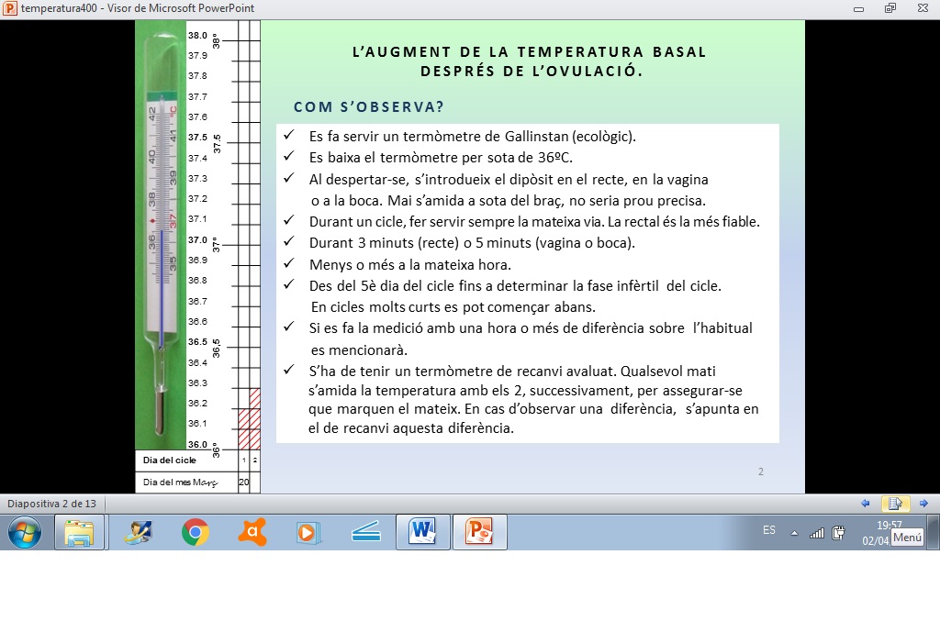940x621 pixels.
Task: Click the '36.5' value on the temperature scale
Action: 198,342
